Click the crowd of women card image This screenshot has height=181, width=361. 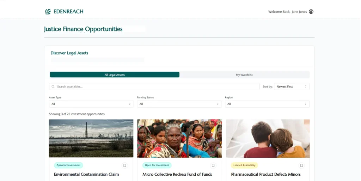tap(179, 138)
